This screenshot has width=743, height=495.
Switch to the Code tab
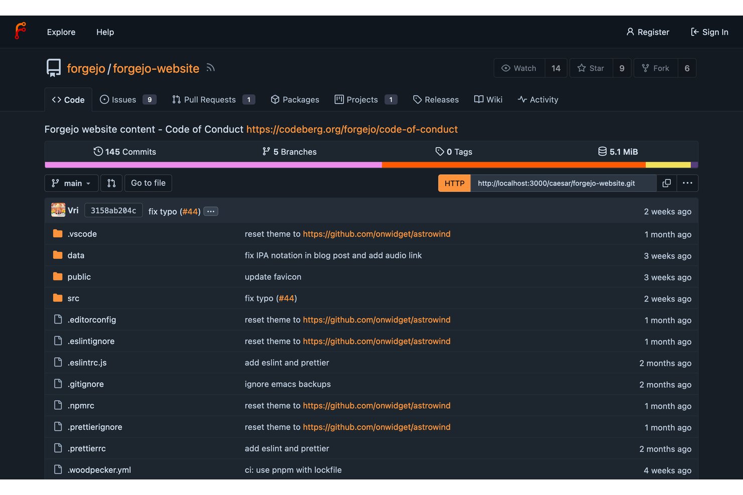68,100
